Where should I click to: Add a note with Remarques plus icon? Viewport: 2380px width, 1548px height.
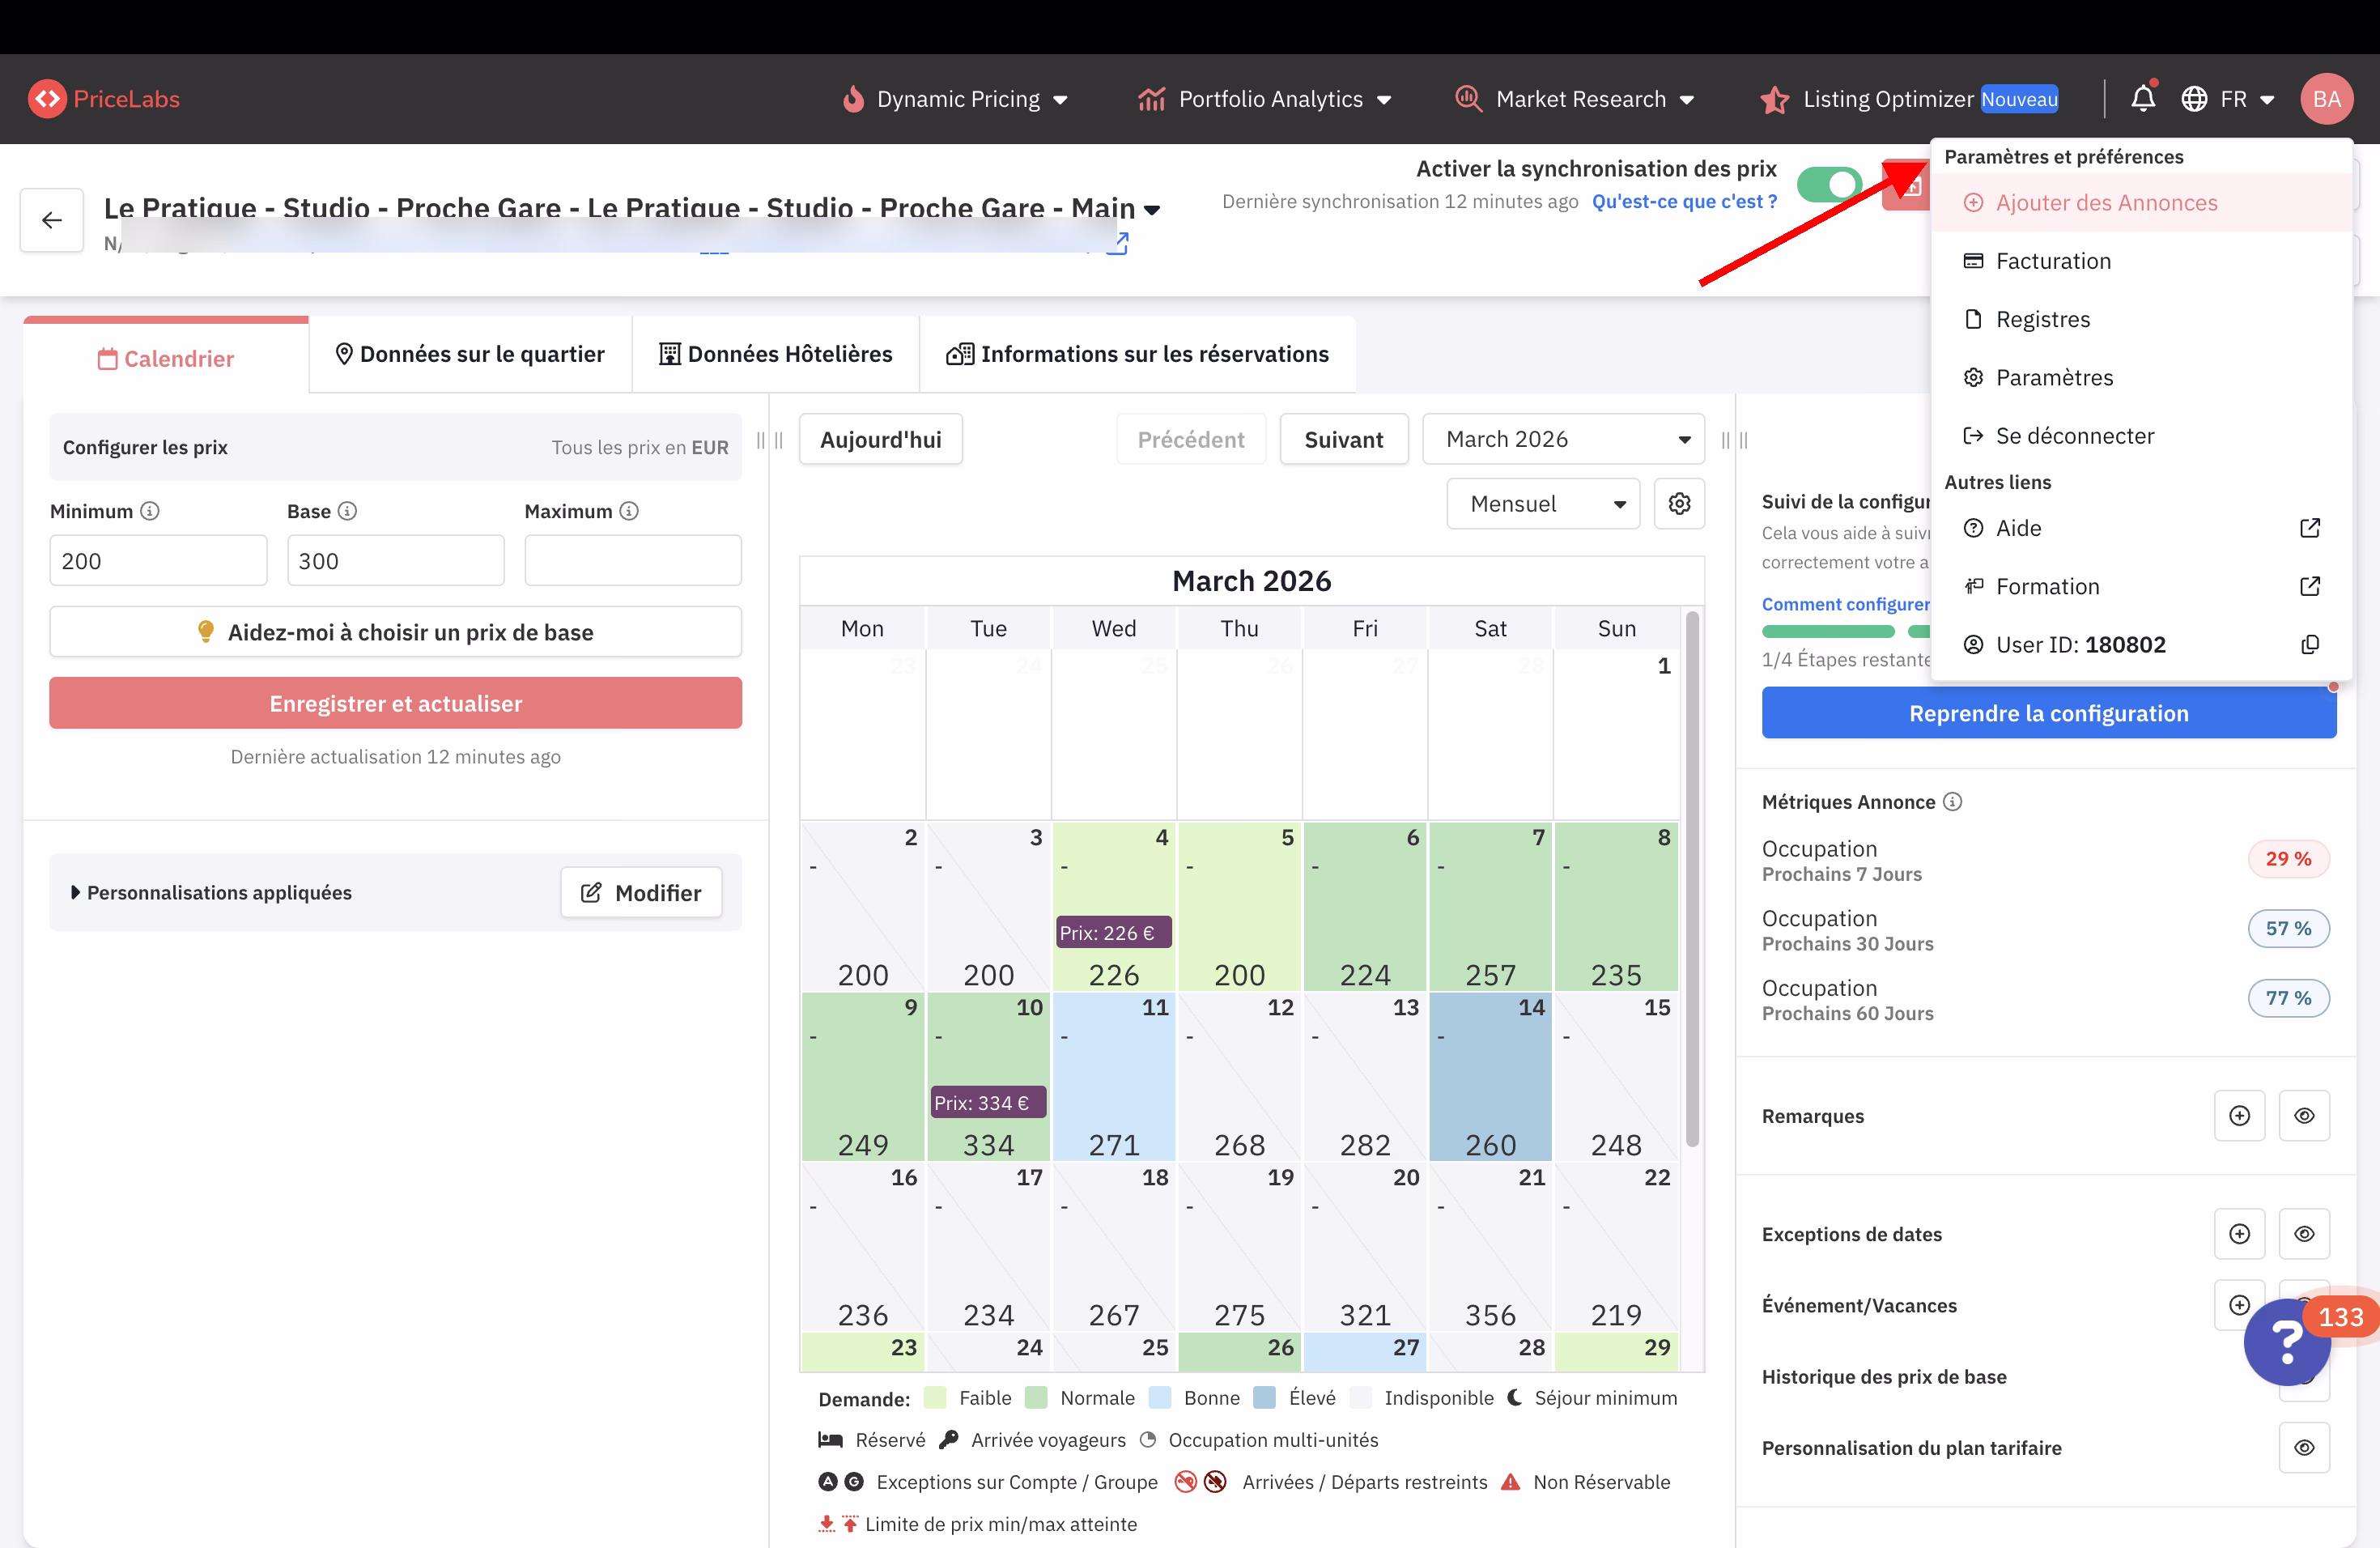tap(2239, 1116)
